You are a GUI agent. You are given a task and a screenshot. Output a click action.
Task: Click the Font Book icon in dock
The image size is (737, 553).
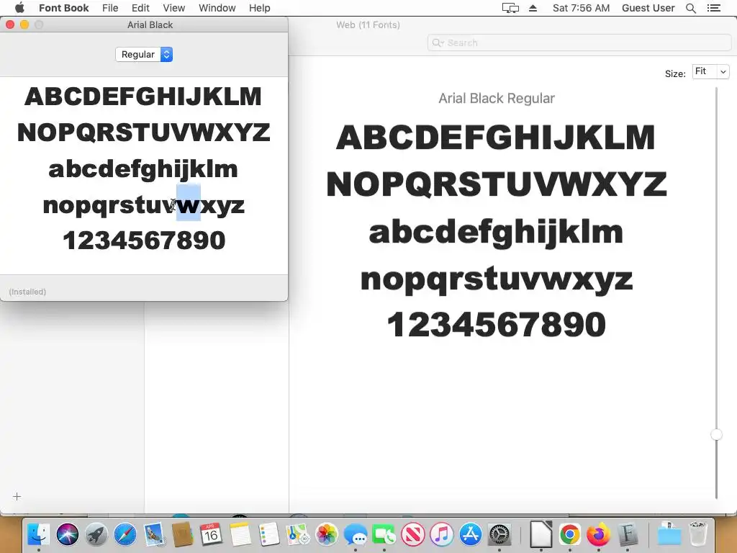click(x=628, y=534)
